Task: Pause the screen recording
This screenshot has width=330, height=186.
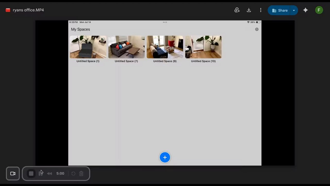Action: [40, 174]
